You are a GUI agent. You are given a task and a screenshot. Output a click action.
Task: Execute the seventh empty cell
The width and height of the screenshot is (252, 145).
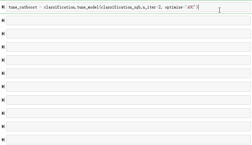3,100
